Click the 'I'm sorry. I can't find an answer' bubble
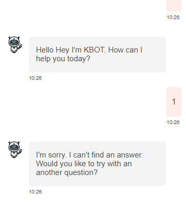The width and height of the screenshot is (186, 210). (x=97, y=164)
